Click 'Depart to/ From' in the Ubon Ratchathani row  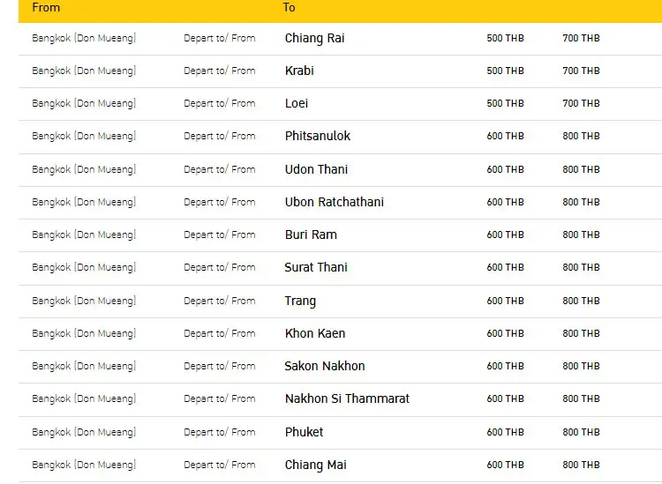tap(220, 203)
